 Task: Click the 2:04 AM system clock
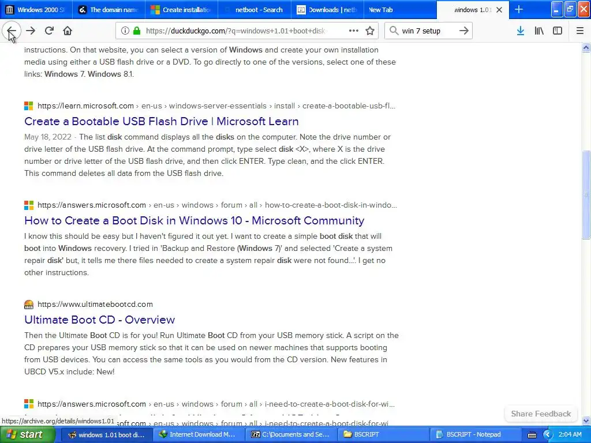570,434
